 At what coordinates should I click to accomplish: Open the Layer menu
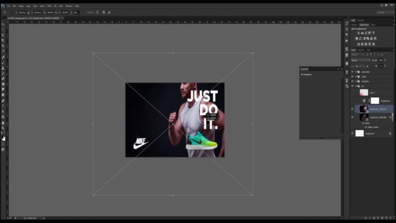[28, 6]
